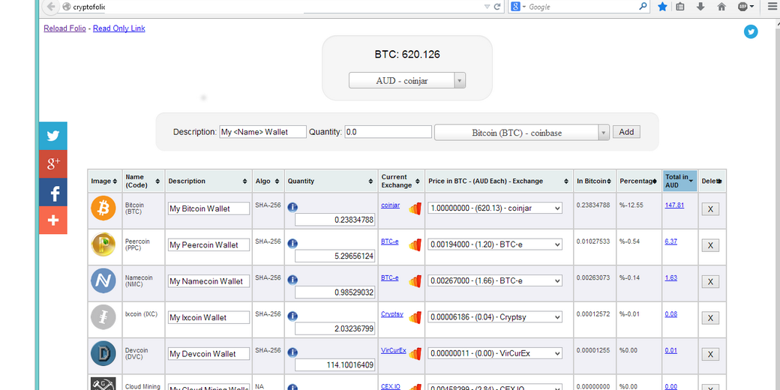Delete the Peercoin row with X button
780x390 pixels.
[710, 245]
